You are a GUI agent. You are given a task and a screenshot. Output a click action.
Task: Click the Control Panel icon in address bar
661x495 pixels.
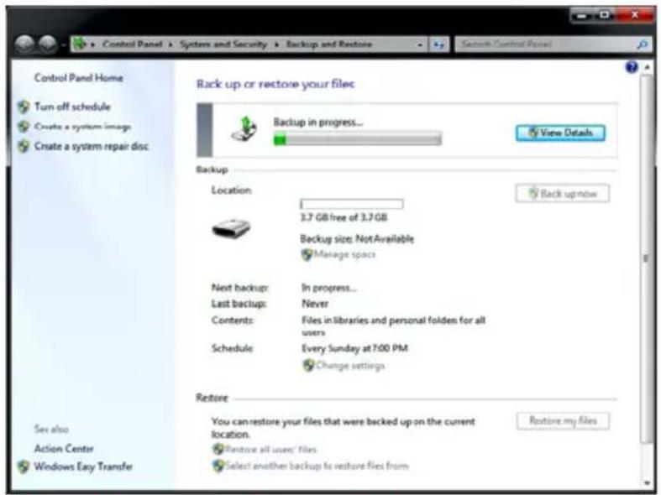click(79, 44)
